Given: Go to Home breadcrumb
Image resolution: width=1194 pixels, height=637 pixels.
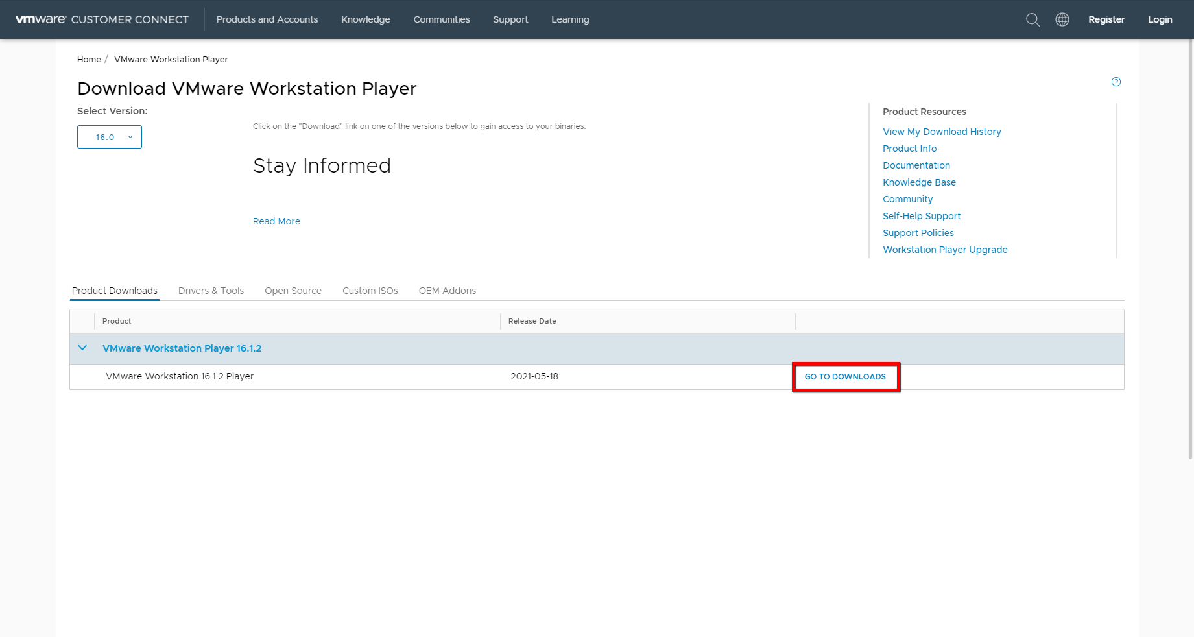Looking at the screenshot, I should pos(89,59).
